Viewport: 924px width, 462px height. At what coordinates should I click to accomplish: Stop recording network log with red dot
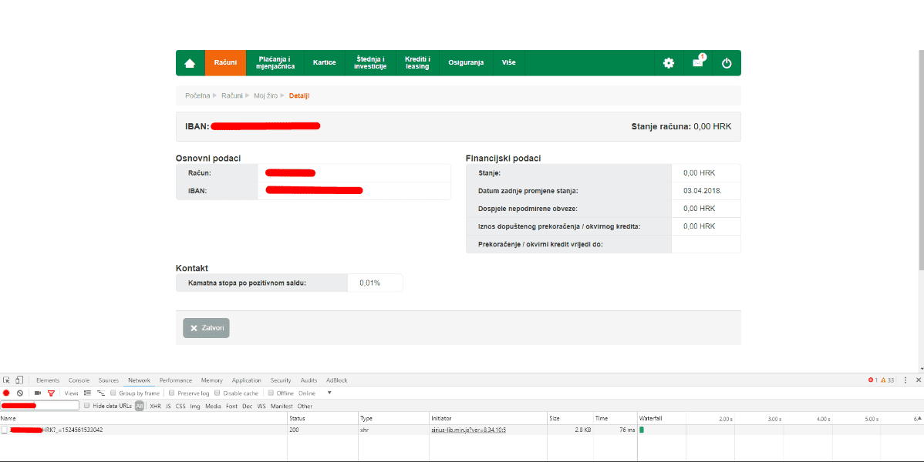point(6,393)
